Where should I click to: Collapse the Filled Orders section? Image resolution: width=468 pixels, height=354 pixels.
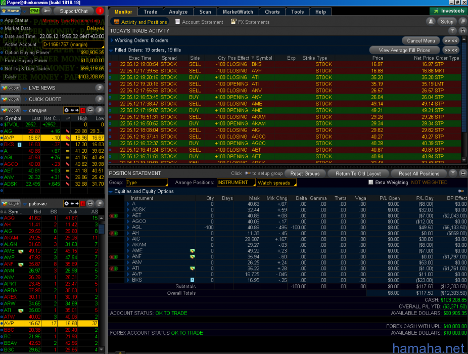click(x=111, y=50)
